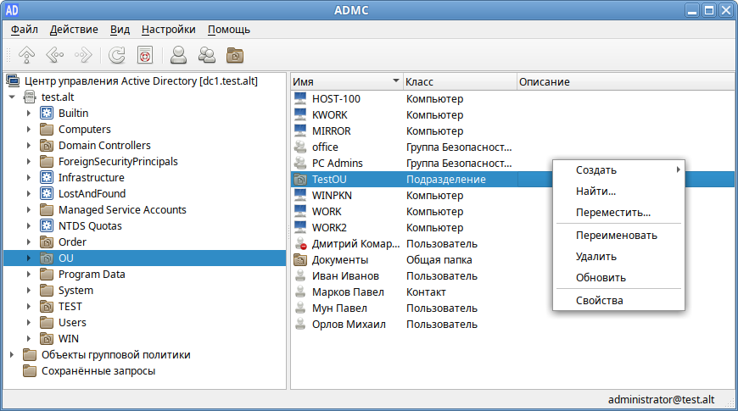This screenshot has width=738, height=411.
Task: Expand the Computers tree node
Action: point(29,129)
